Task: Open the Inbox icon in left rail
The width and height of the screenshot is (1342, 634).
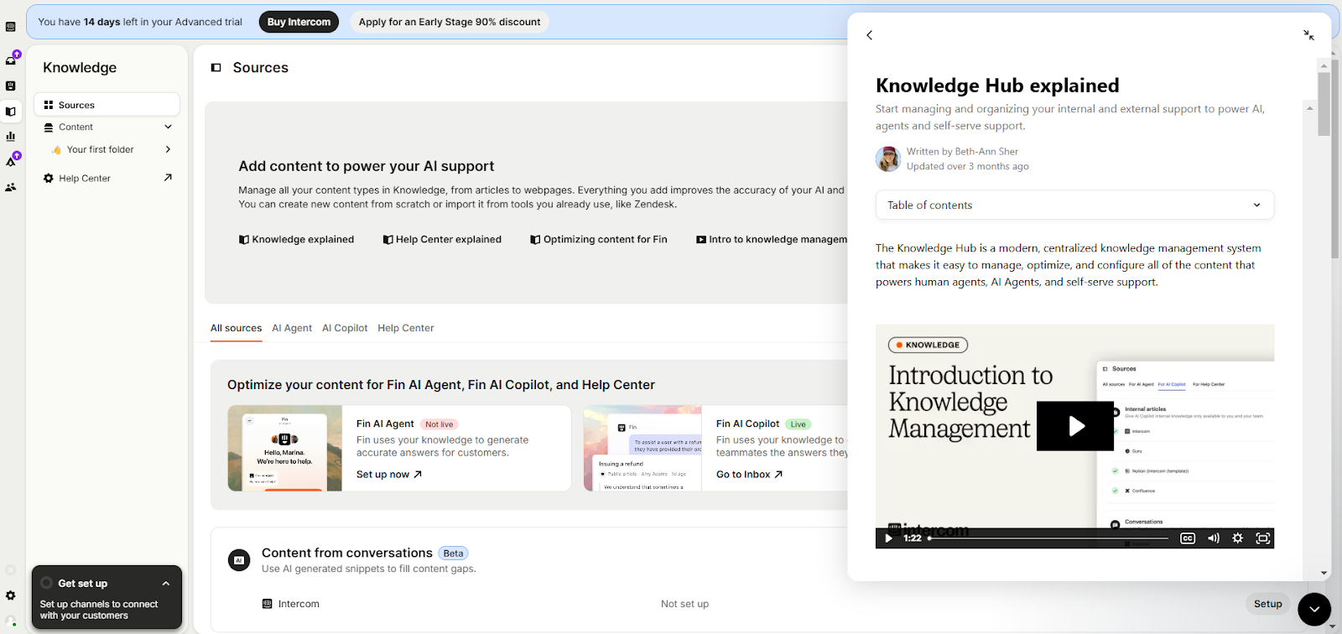Action: 11,60
